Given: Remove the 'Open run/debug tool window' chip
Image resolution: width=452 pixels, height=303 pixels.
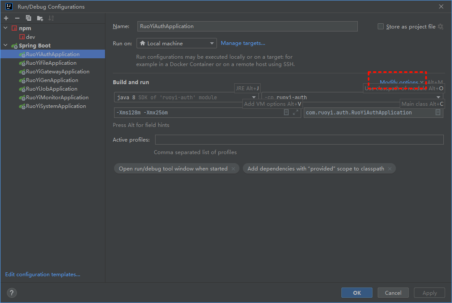Looking at the screenshot, I should pos(233,169).
